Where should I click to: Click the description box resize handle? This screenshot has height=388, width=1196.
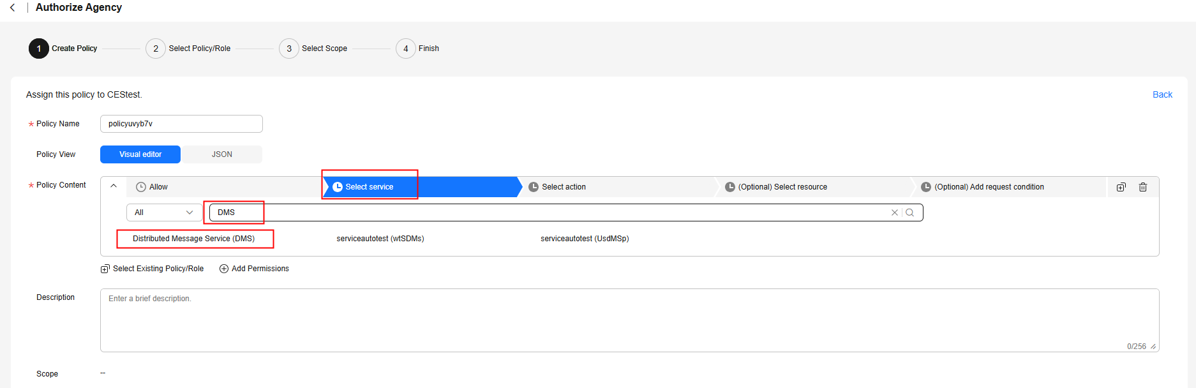click(x=1153, y=347)
